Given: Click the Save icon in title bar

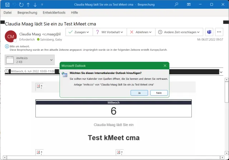Looking at the screenshot, I should tap(7, 5).
